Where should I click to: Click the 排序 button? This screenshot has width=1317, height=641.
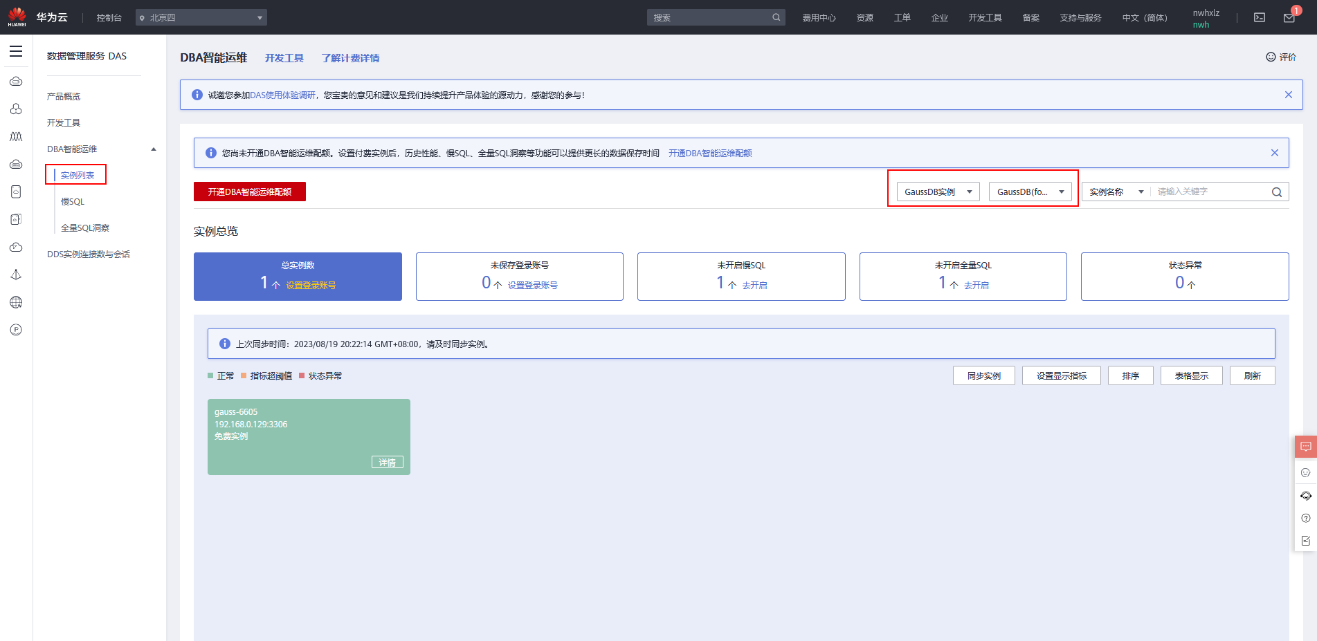[1131, 375]
